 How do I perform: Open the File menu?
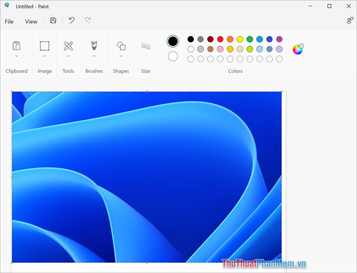click(x=9, y=21)
